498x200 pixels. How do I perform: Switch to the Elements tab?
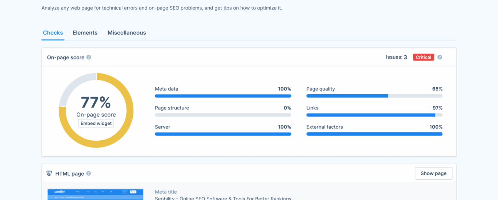pyautogui.click(x=85, y=33)
